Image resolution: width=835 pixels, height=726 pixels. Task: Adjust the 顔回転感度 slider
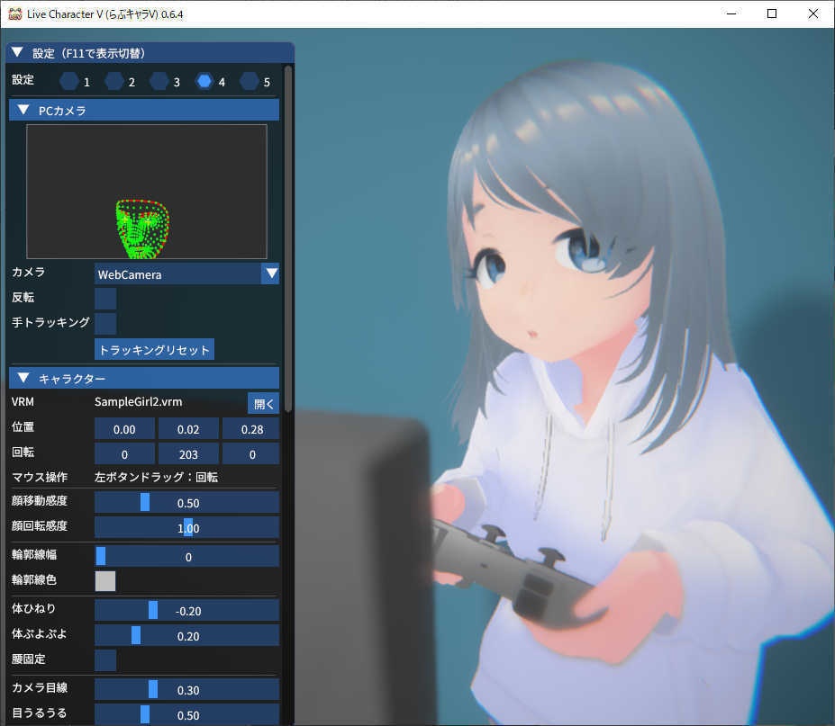click(186, 527)
